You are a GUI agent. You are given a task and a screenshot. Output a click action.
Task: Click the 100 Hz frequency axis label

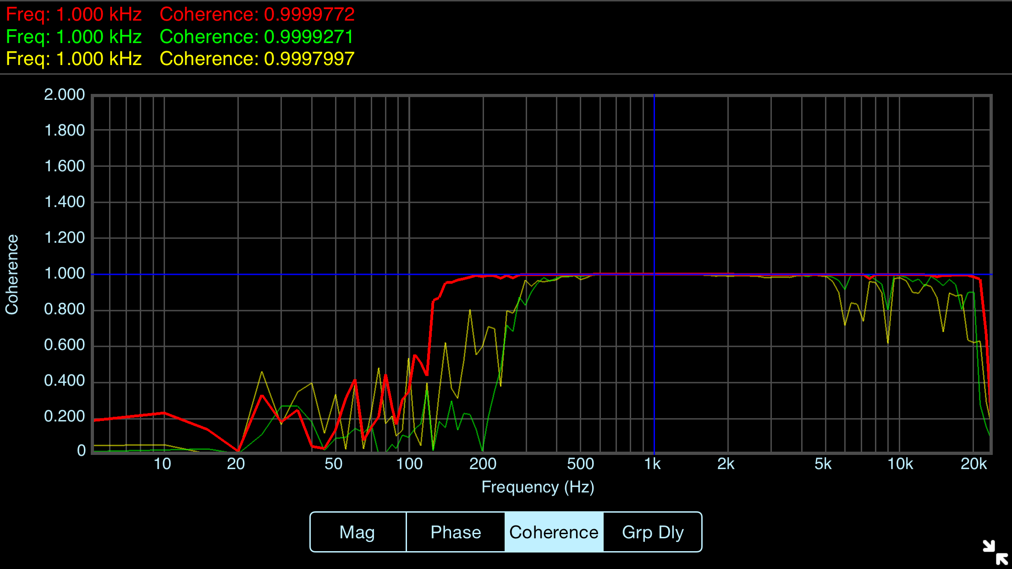[x=409, y=464]
